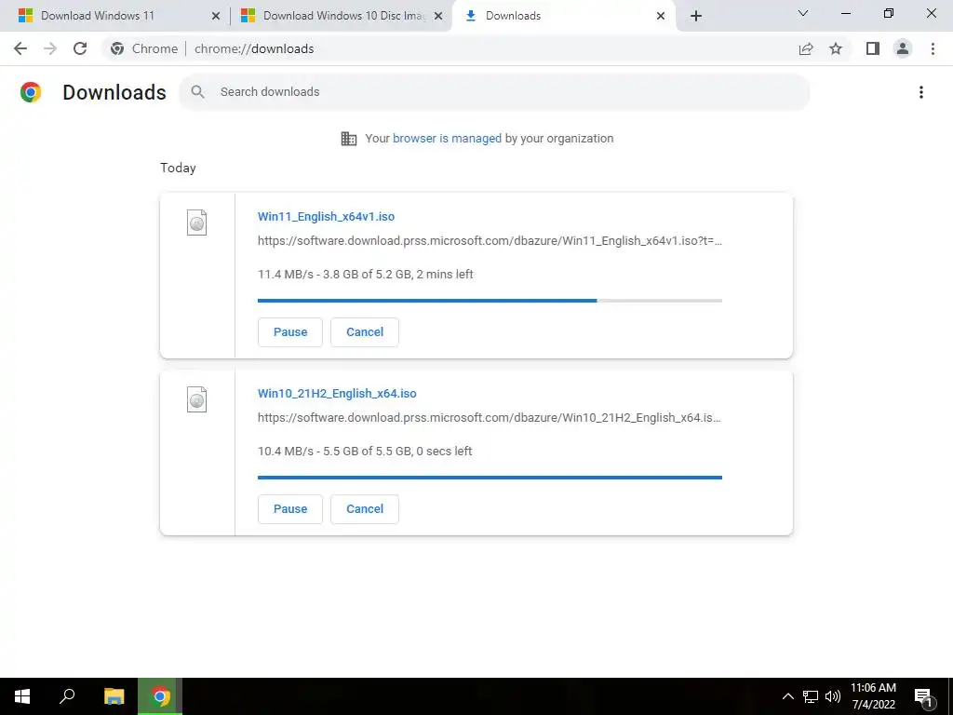The width and height of the screenshot is (953, 715).
Task: Open Chrome's three-dot main menu
Action: (x=933, y=48)
